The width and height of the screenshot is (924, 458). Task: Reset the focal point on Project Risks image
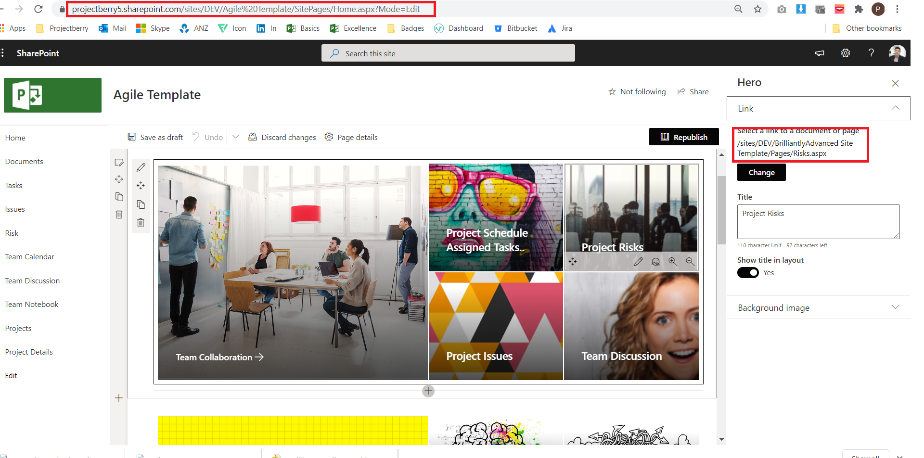[x=656, y=261]
